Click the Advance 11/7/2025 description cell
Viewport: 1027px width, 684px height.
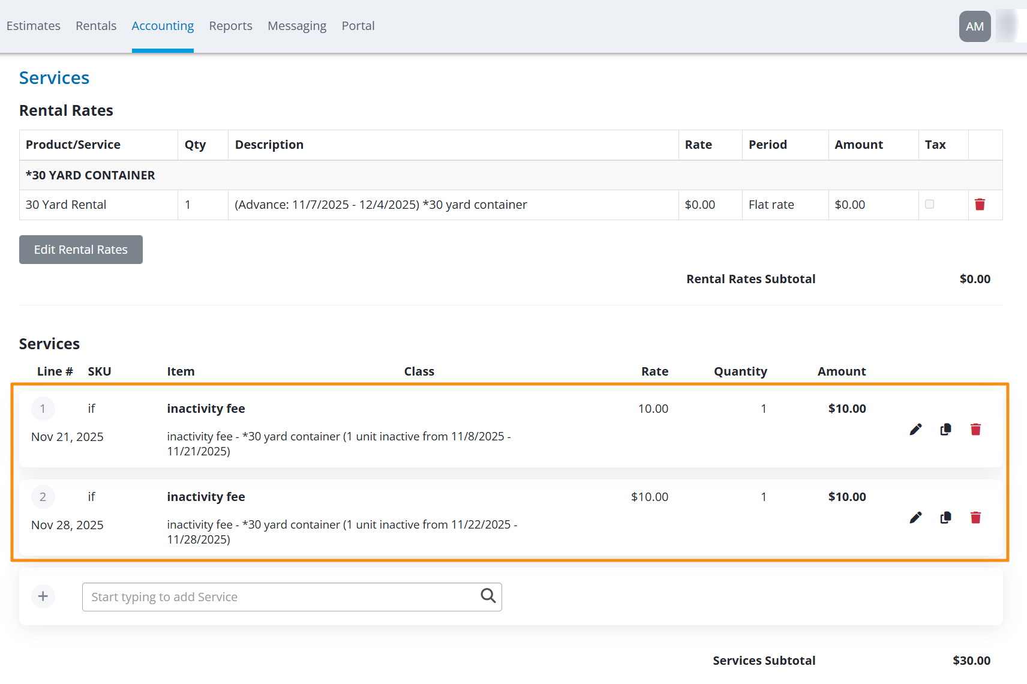454,205
